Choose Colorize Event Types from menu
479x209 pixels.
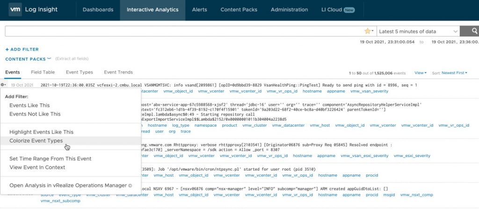(36, 140)
